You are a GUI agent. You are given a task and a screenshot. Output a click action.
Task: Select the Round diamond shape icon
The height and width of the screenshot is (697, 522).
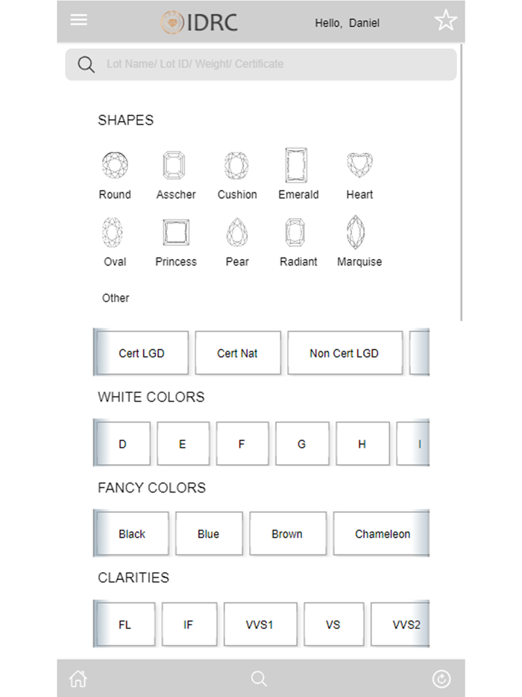[x=115, y=164]
